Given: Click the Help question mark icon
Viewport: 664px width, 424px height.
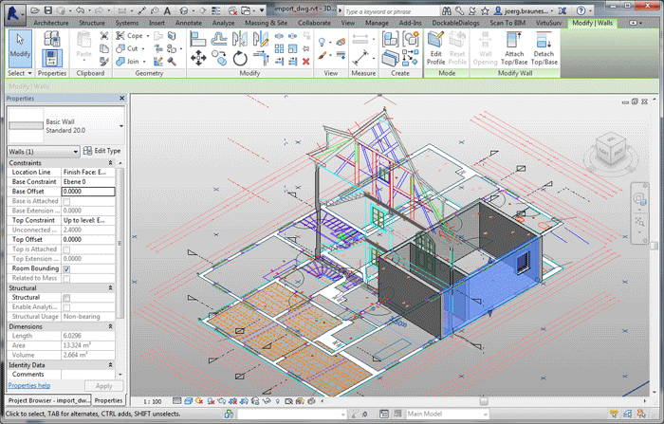Looking at the screenshot, I should pos(581,10).
